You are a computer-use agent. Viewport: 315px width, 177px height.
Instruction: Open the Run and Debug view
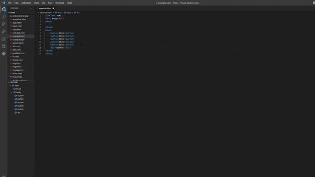[3, 31]
